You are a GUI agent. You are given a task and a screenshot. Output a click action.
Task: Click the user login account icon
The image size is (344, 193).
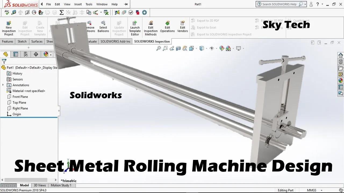pos(311,4)
